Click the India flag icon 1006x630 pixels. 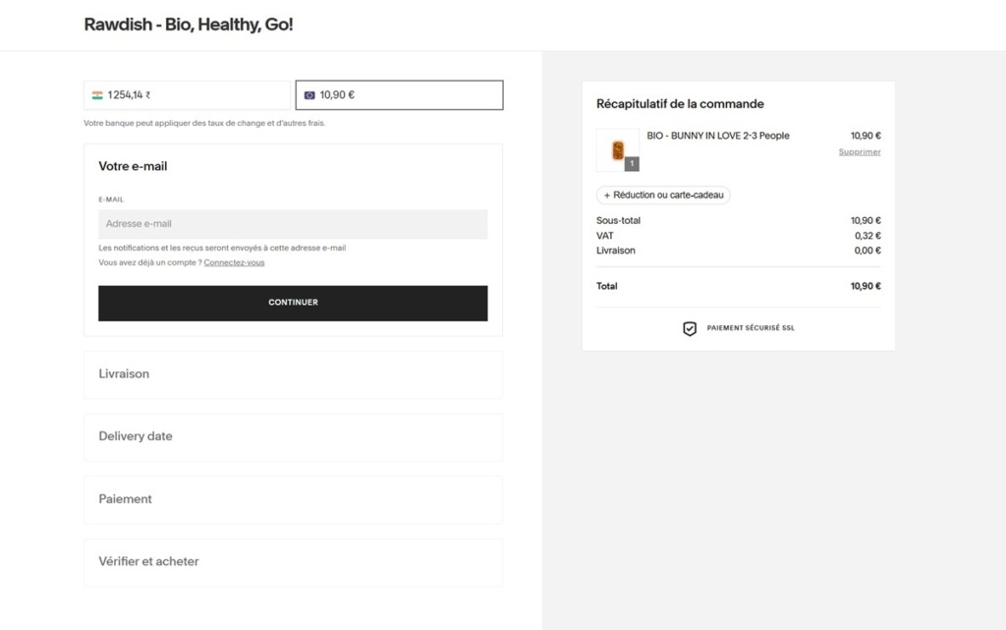(x=97, y=95)
